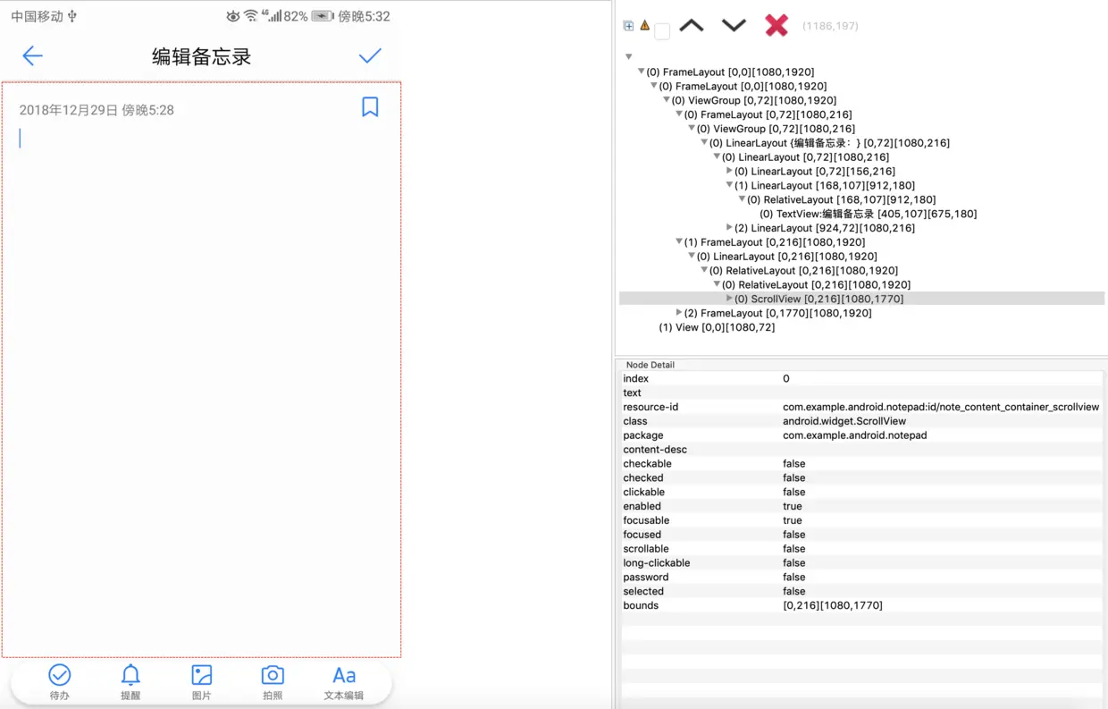The width and height of the screenshot is (1108, 709).
Task: Toggle the NAF nodes warning triangle icon
Action: [x=644, y=26]
